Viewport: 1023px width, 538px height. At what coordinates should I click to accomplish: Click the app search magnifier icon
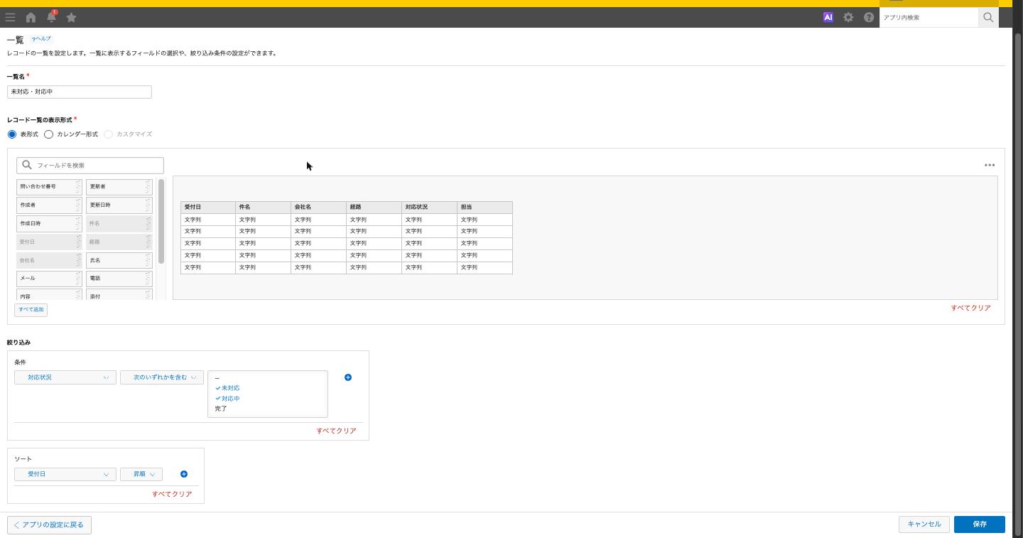pyautogui.click(x=988, y=17)
